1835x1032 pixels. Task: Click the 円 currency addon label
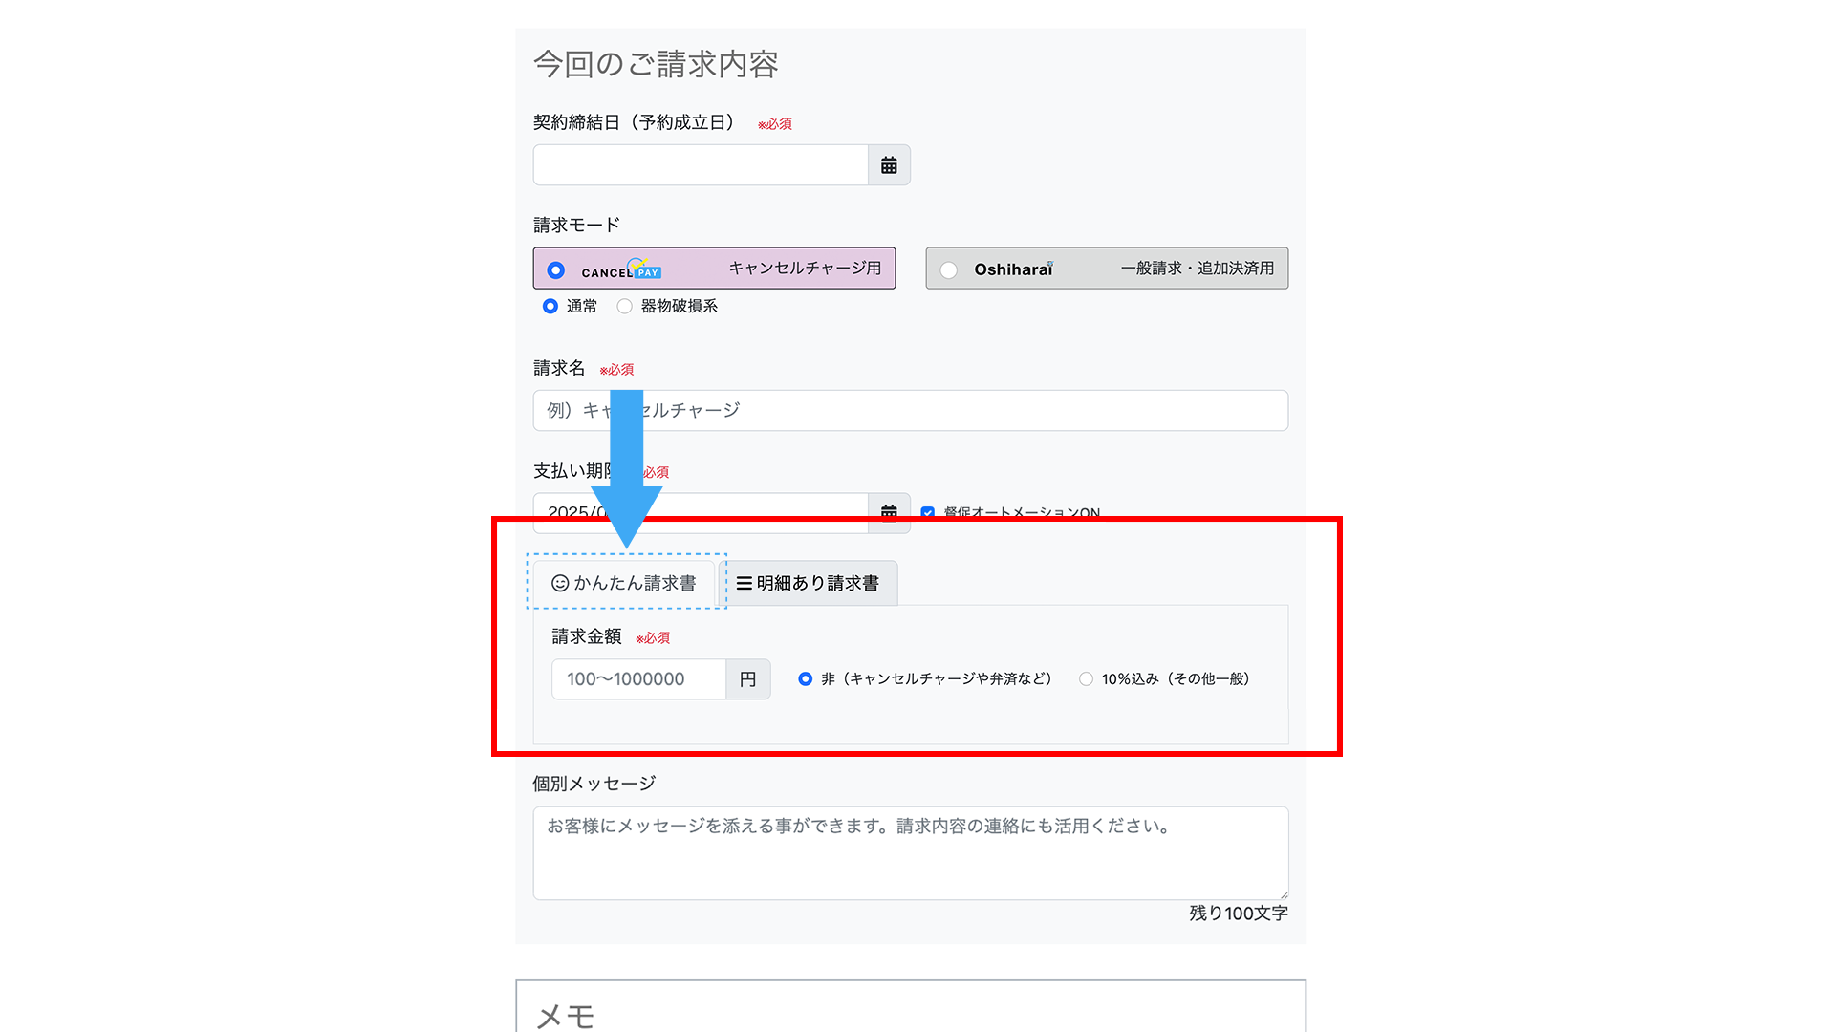point(748,678)
